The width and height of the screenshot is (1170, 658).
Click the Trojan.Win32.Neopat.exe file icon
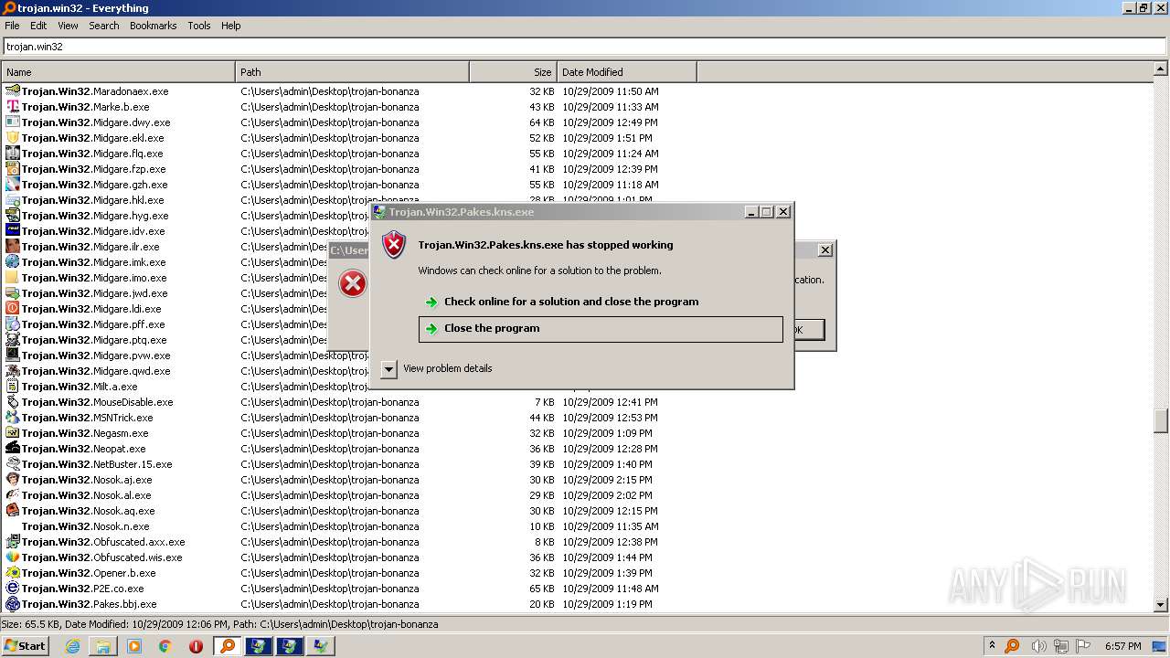[x=13, y=449]
